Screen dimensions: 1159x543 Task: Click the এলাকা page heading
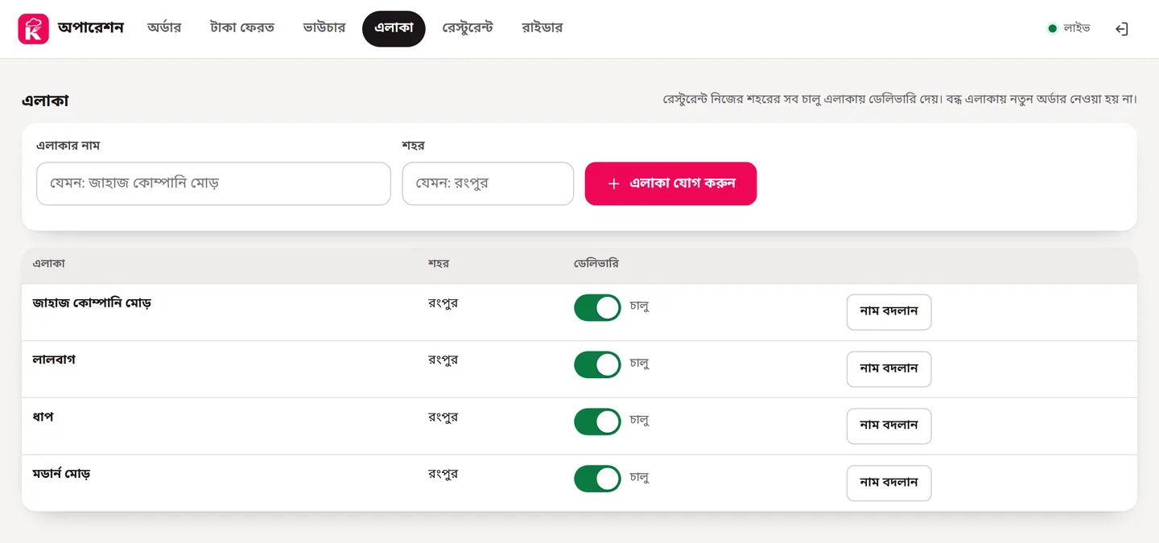click(45, 101)
